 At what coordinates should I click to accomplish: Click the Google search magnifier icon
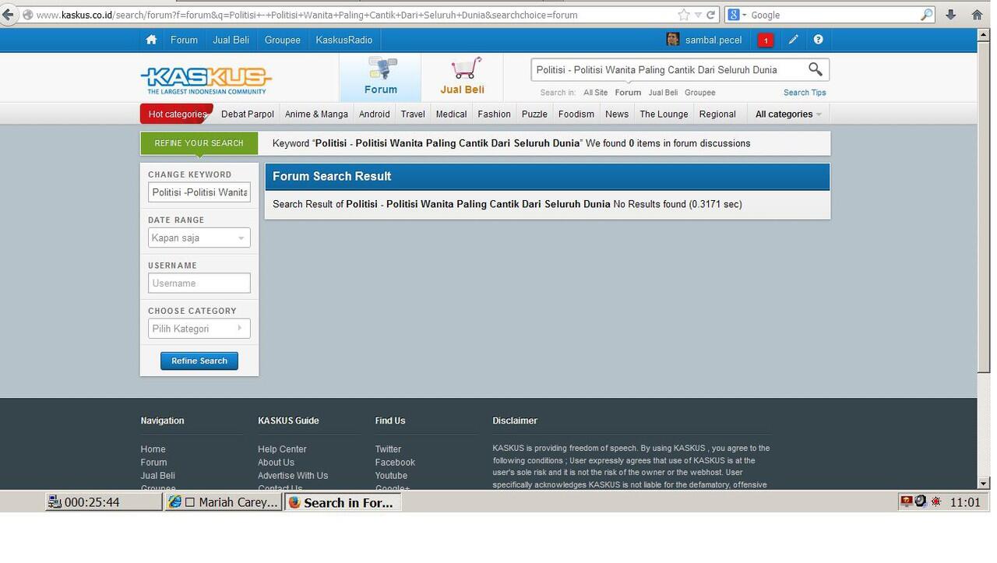tap(926, 15)
